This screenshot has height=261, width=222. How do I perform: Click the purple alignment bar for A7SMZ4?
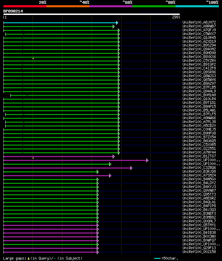point(57,176)
